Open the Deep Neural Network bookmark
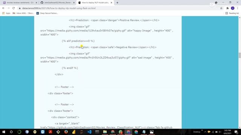 click(47, 13)
